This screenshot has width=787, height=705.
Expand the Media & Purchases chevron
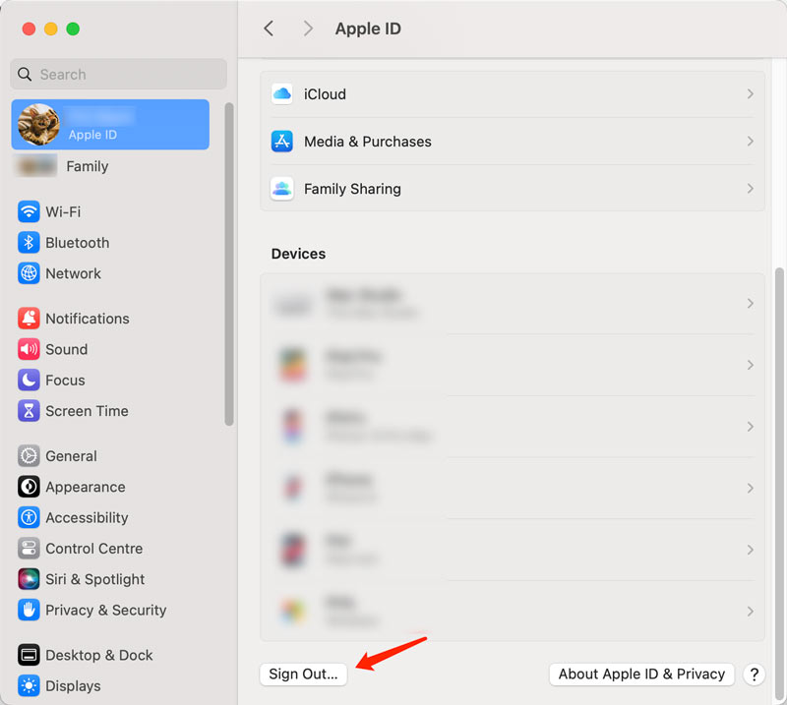click(751, 141)
